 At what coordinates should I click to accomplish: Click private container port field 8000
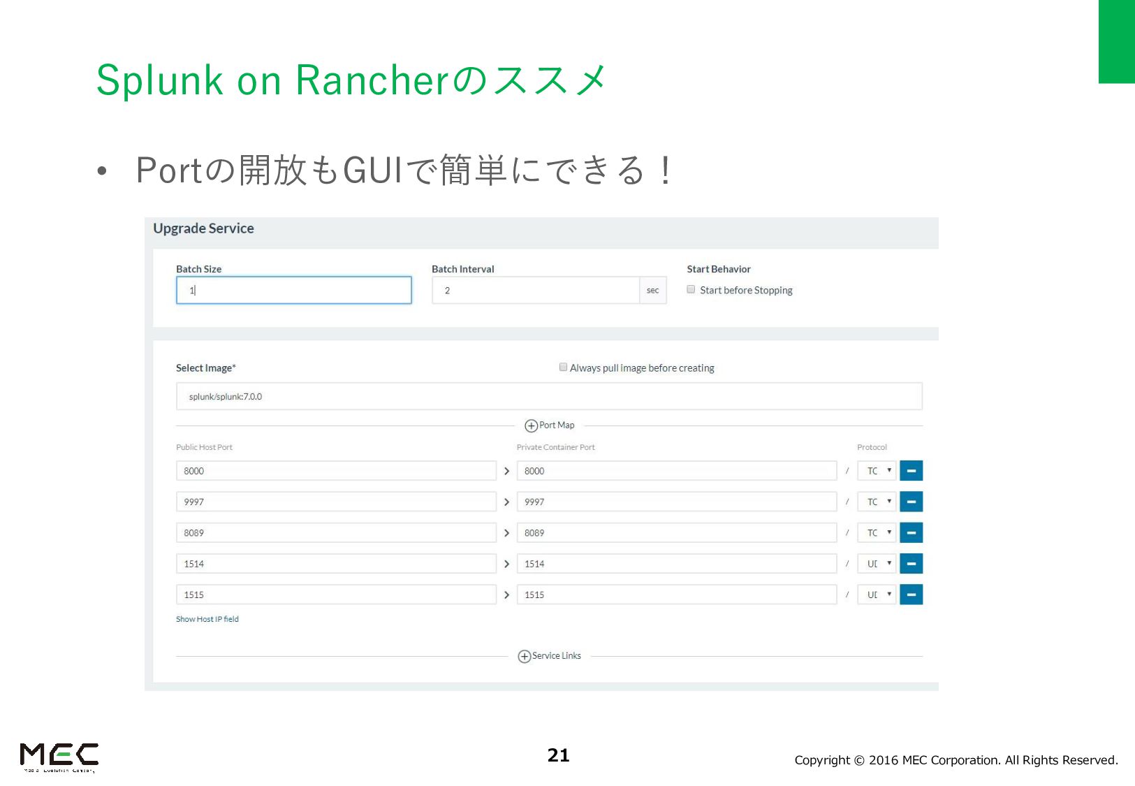point(677,471)
